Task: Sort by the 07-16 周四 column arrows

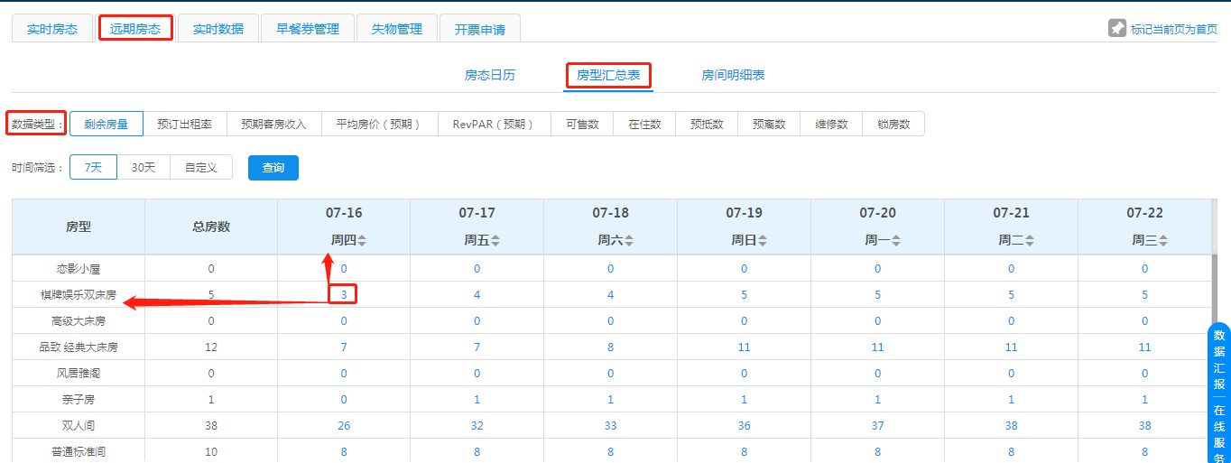Action: pos(362,241)
